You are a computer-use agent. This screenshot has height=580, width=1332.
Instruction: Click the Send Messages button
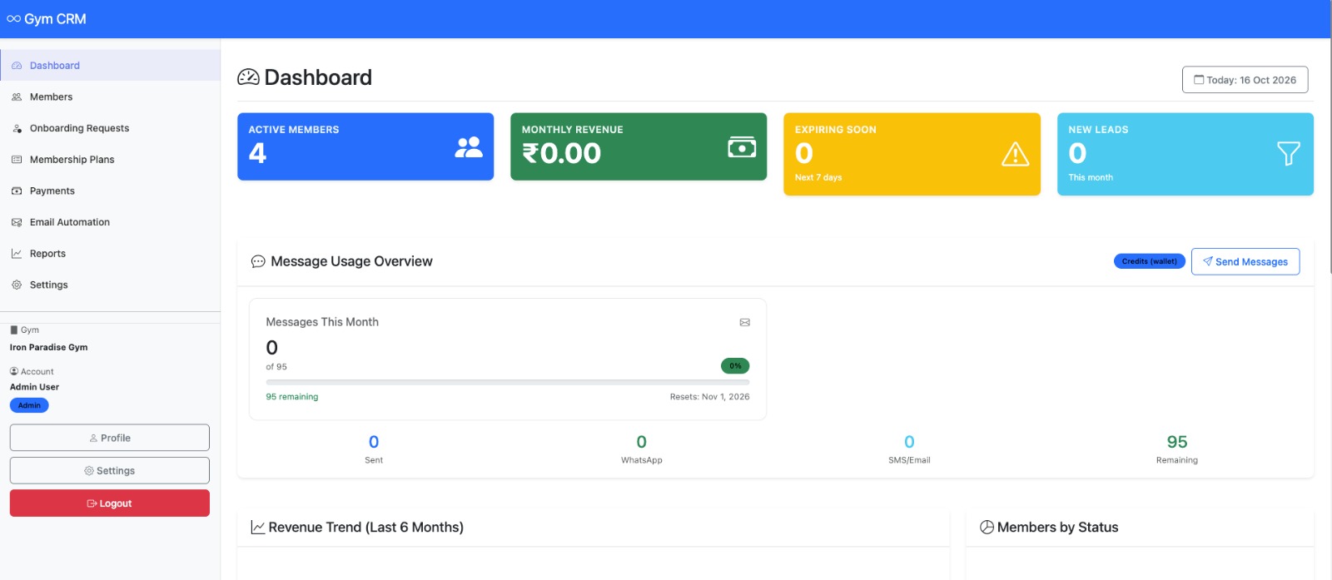(x=1245, y=261)
